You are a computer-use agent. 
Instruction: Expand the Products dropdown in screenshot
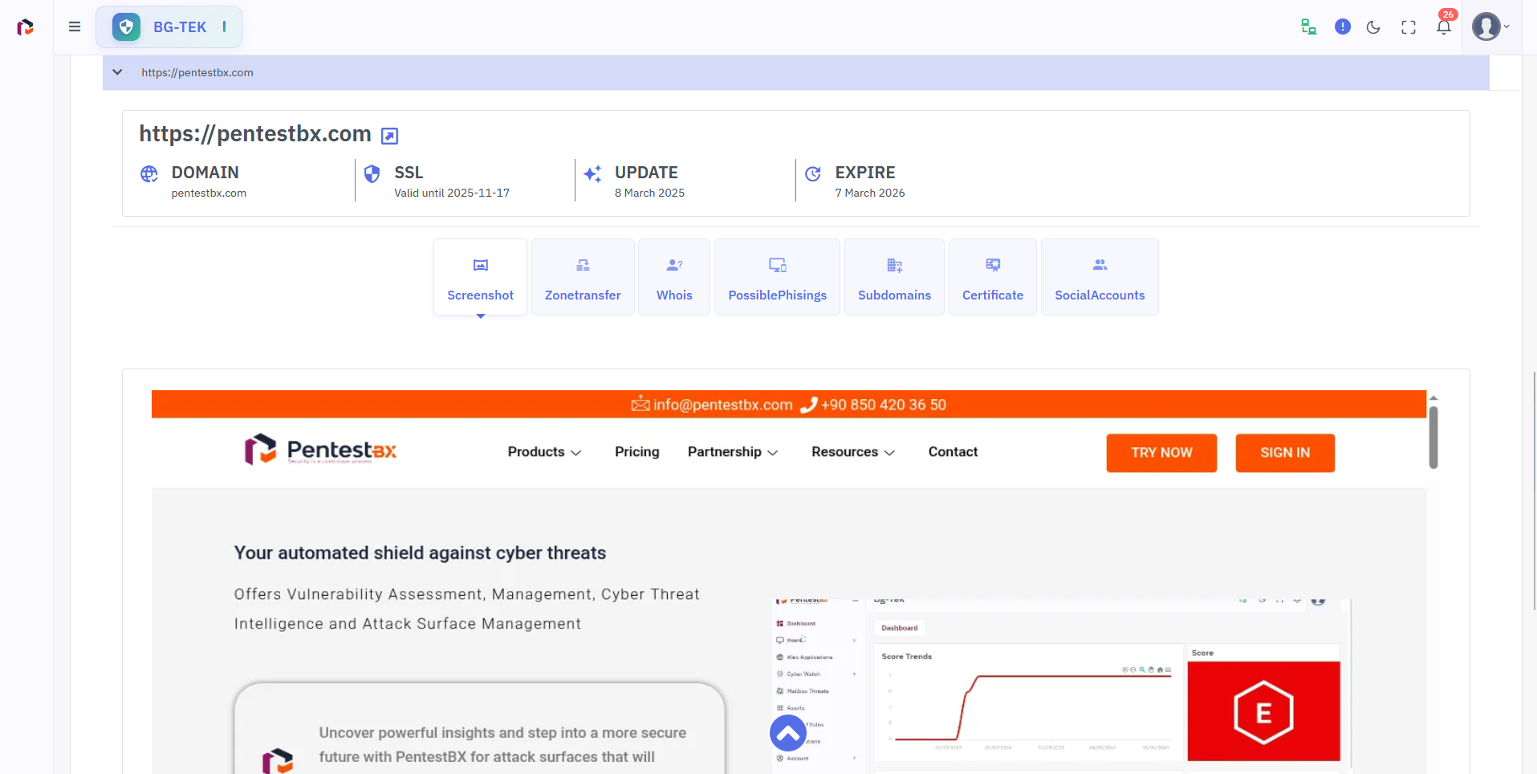tap(544, 452)
